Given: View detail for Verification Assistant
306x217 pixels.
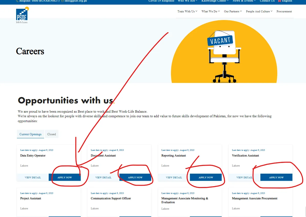Looking at the screenshot, I should [244, 177].
